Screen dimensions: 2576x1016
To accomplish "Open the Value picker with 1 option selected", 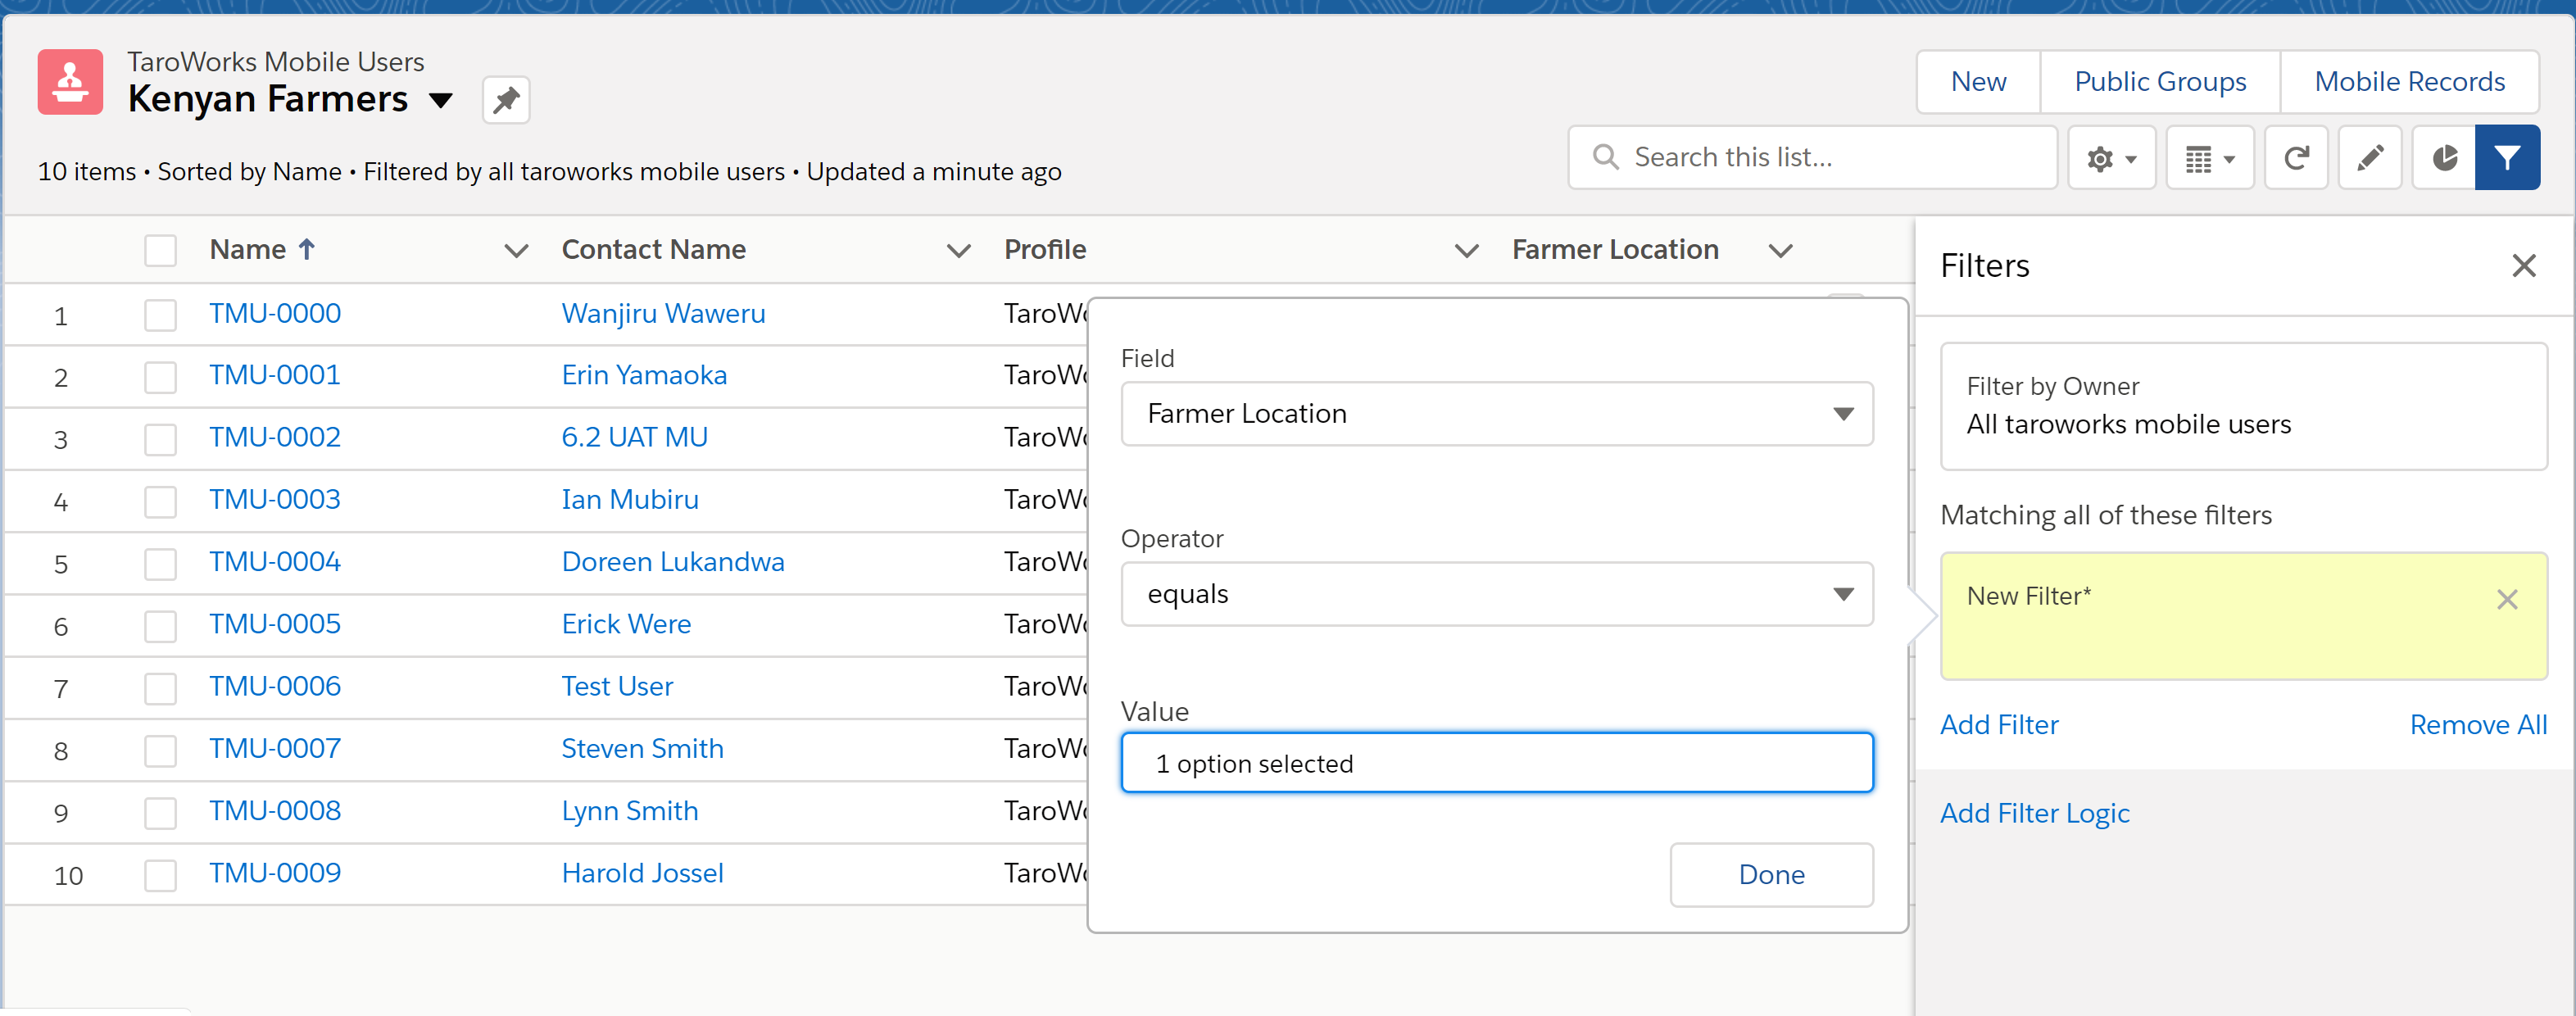I will tap(1497, 763).
